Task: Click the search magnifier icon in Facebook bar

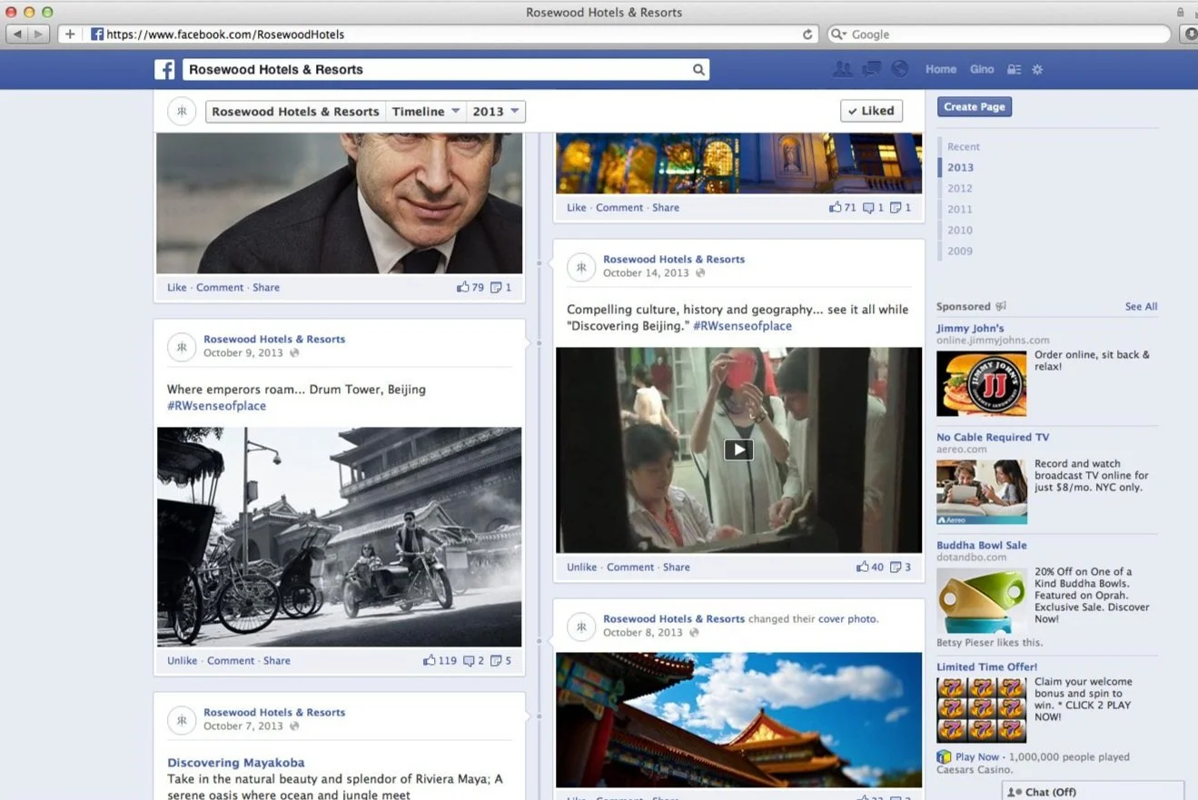Action: (698, 69)
